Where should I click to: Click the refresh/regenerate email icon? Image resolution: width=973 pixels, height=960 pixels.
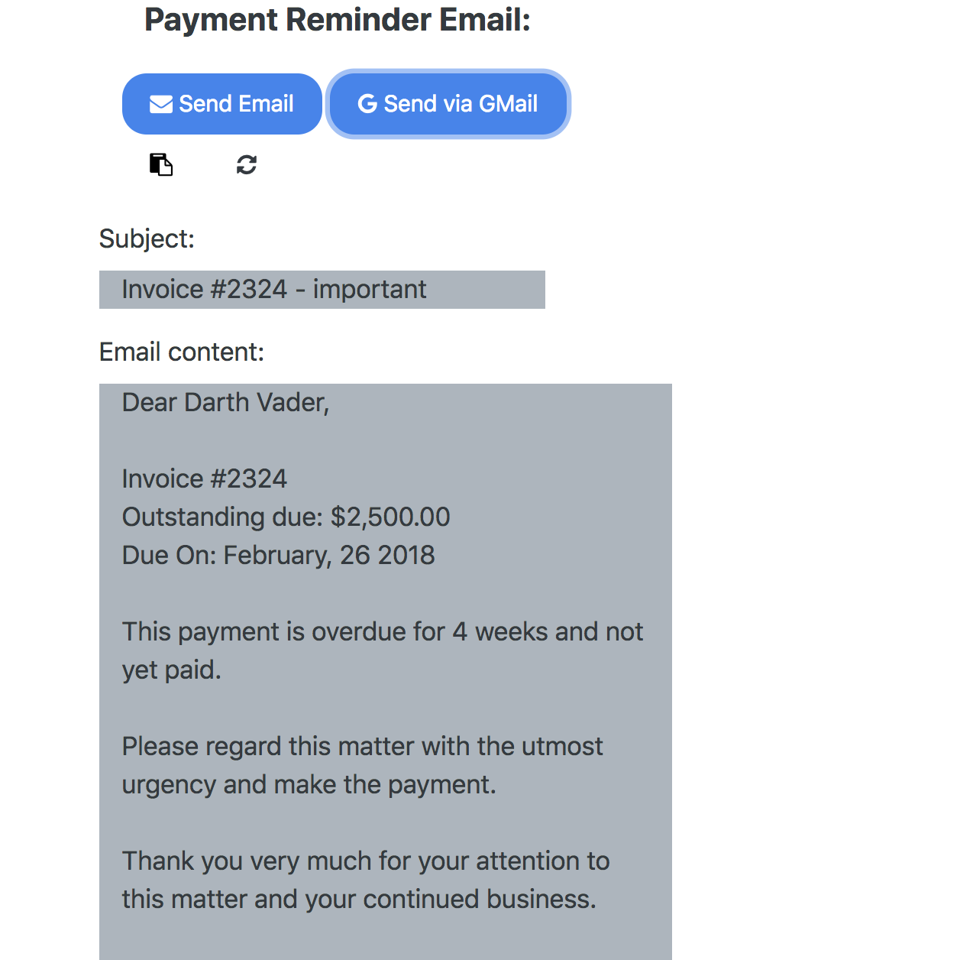[246, 165]
